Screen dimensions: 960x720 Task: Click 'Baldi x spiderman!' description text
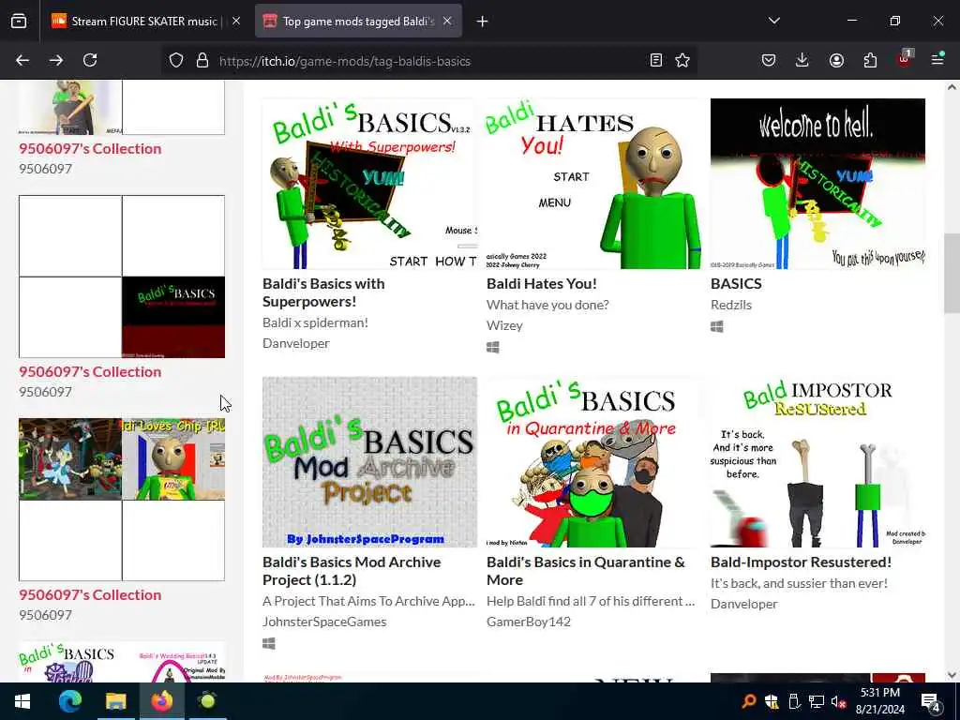pos(315,322)
